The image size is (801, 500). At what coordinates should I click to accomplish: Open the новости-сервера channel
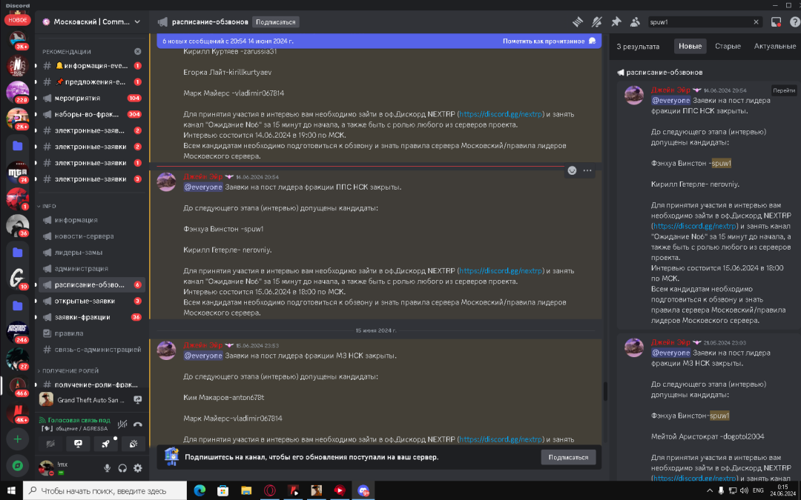point(92,236)
